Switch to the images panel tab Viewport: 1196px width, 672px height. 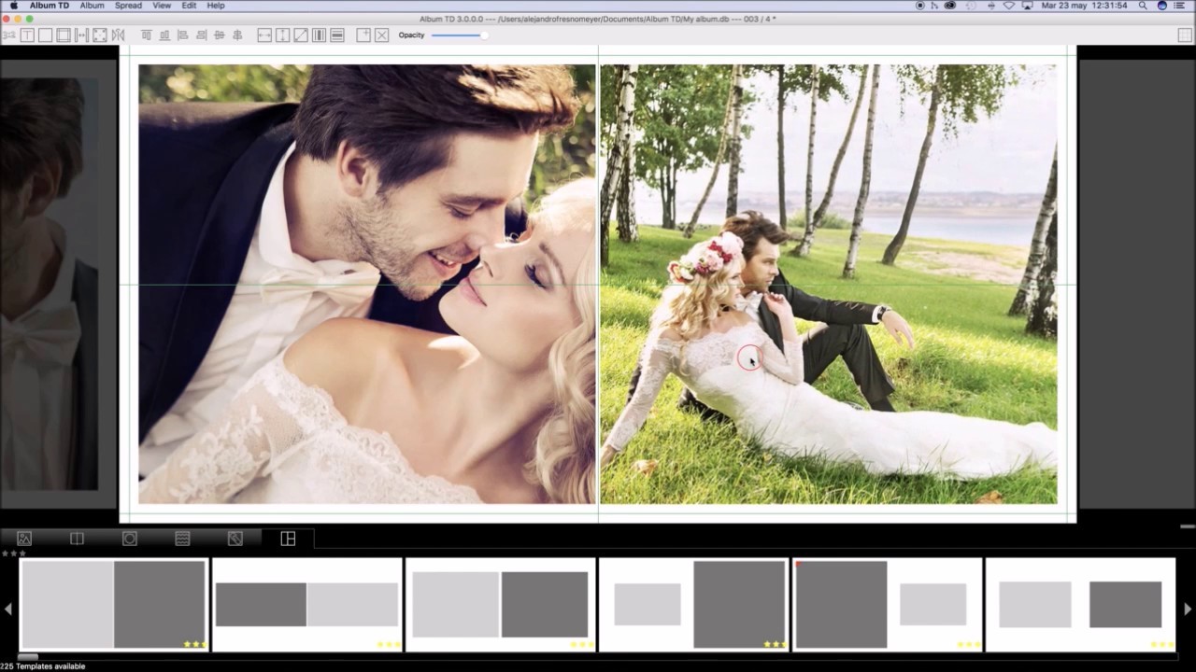[x=24, y=539]
